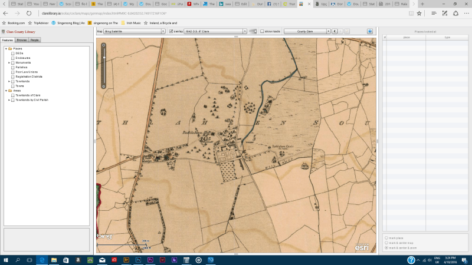Screen dimensions: 472x265
Task: Open the 1842 O.S. 6" Clare overlay dropdown
Action: [x=215, y=31]
